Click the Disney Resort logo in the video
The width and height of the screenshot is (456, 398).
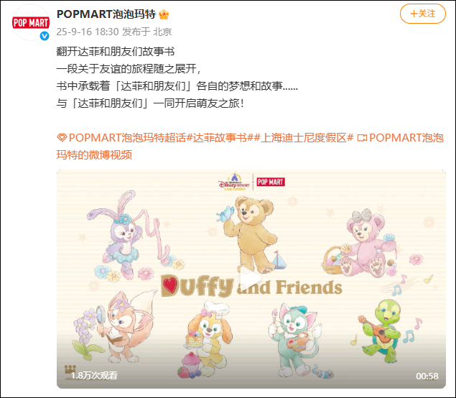click(x=234, y=182)
